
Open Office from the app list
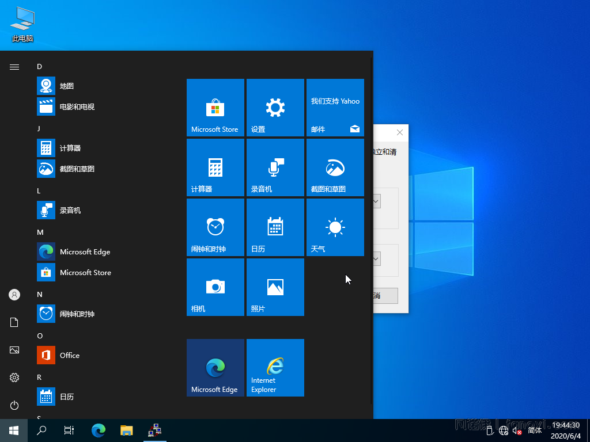(x=101, y=355)
